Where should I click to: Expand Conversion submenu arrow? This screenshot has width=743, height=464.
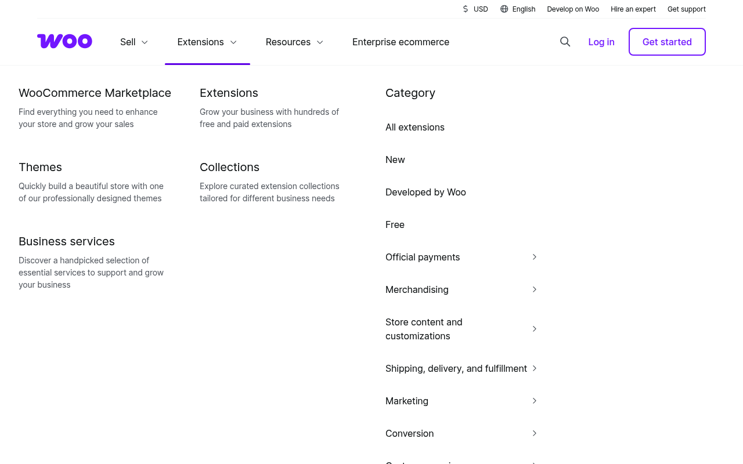click(535, 433)
